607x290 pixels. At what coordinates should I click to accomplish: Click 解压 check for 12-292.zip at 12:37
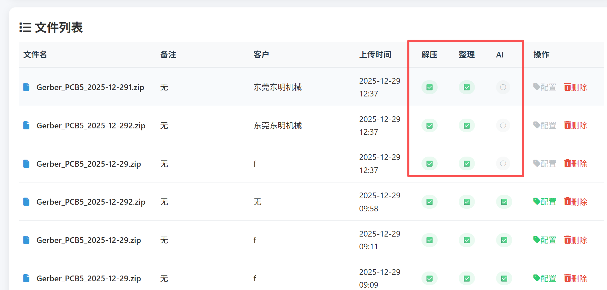(x=430, y=126)
